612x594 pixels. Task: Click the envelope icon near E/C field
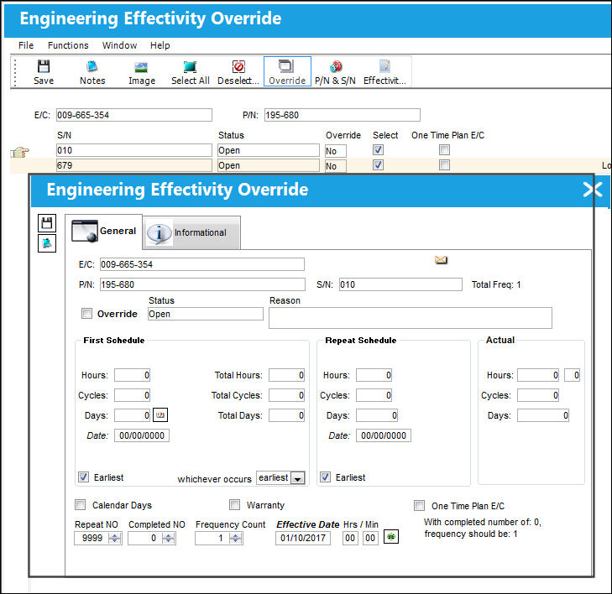(441, 260)
